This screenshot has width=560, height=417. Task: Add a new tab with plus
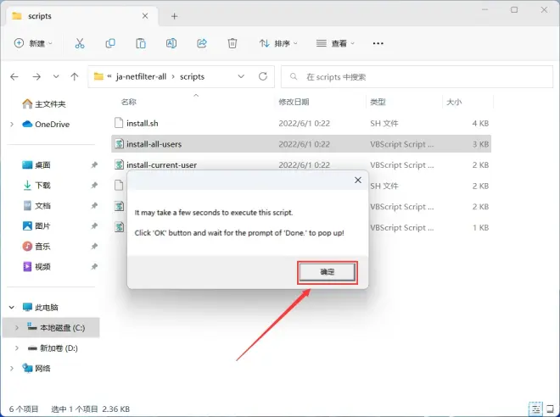(x=174, y=16)
